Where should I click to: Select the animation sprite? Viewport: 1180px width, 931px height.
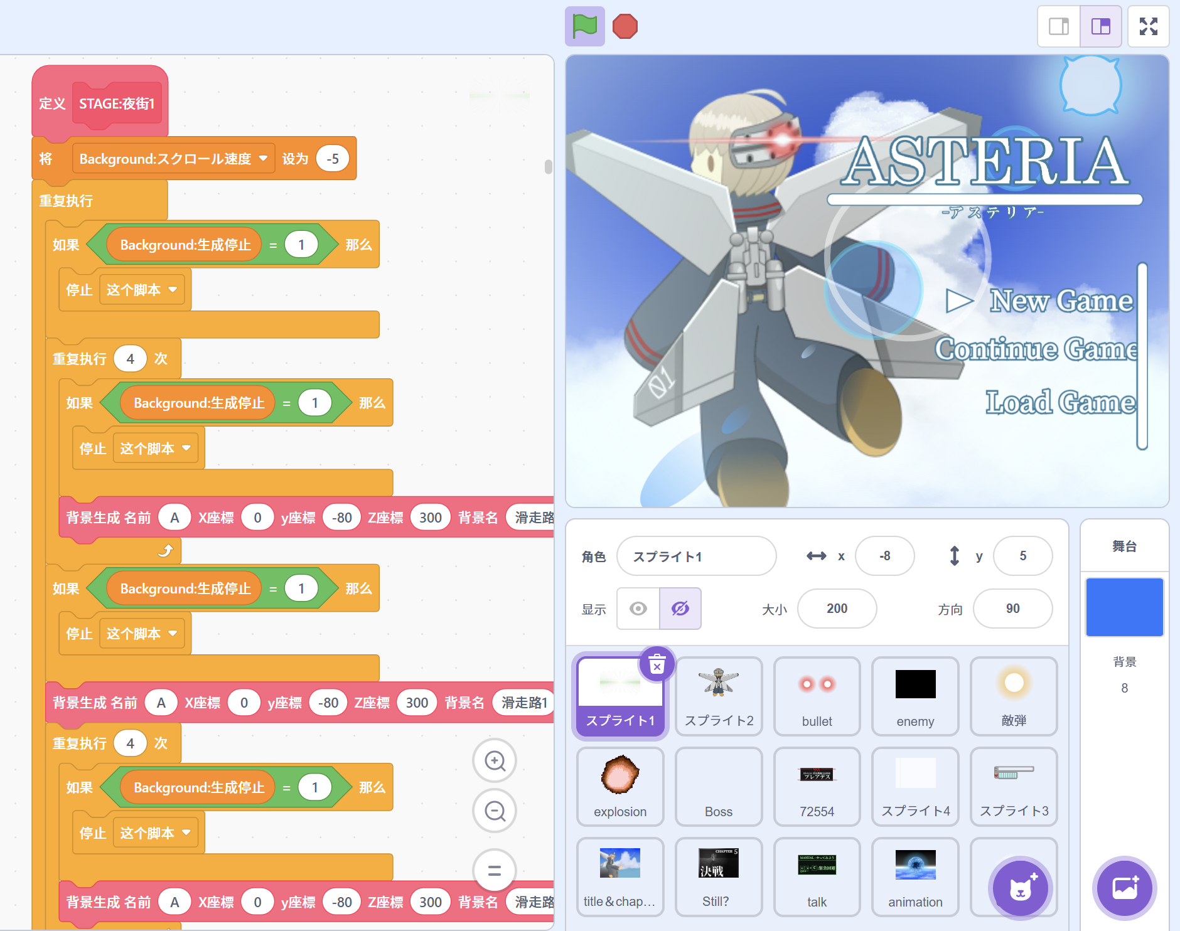(915, 876)
